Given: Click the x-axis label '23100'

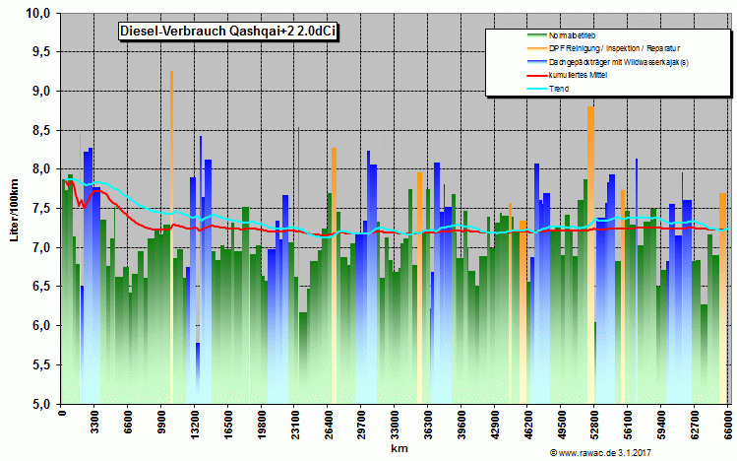Looking at the screenshot, I should (x=295, y=425).
